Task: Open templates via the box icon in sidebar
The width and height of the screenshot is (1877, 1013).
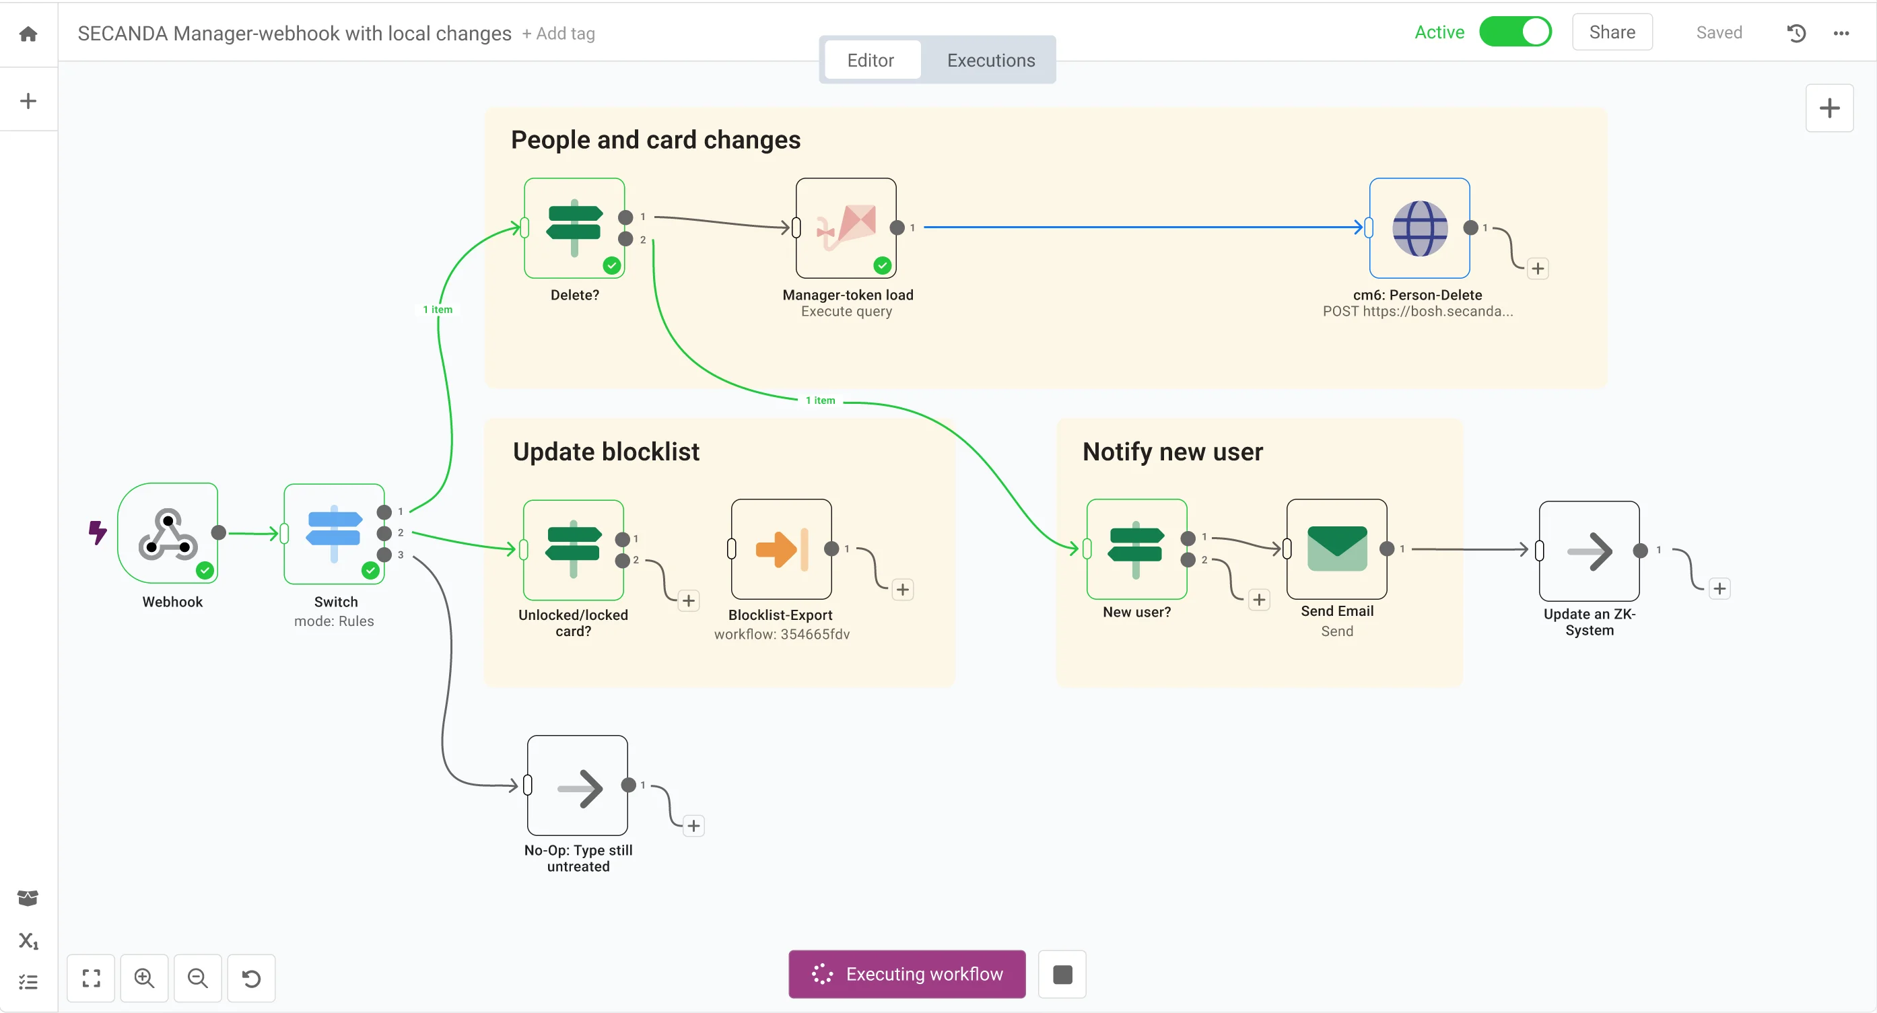Action: click(27, 897)
